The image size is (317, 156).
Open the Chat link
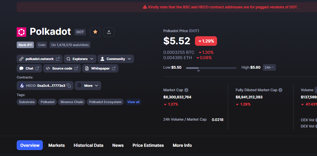[x=29, y=68]
